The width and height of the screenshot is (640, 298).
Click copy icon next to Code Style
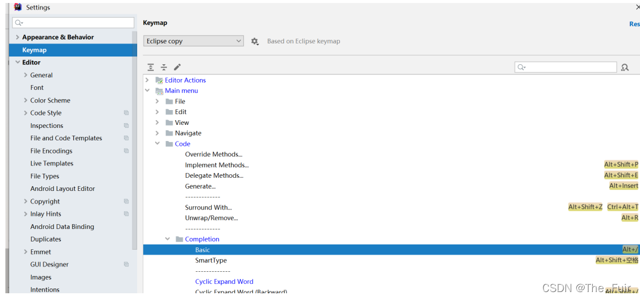pyautogui.click(x=126, y=113)
